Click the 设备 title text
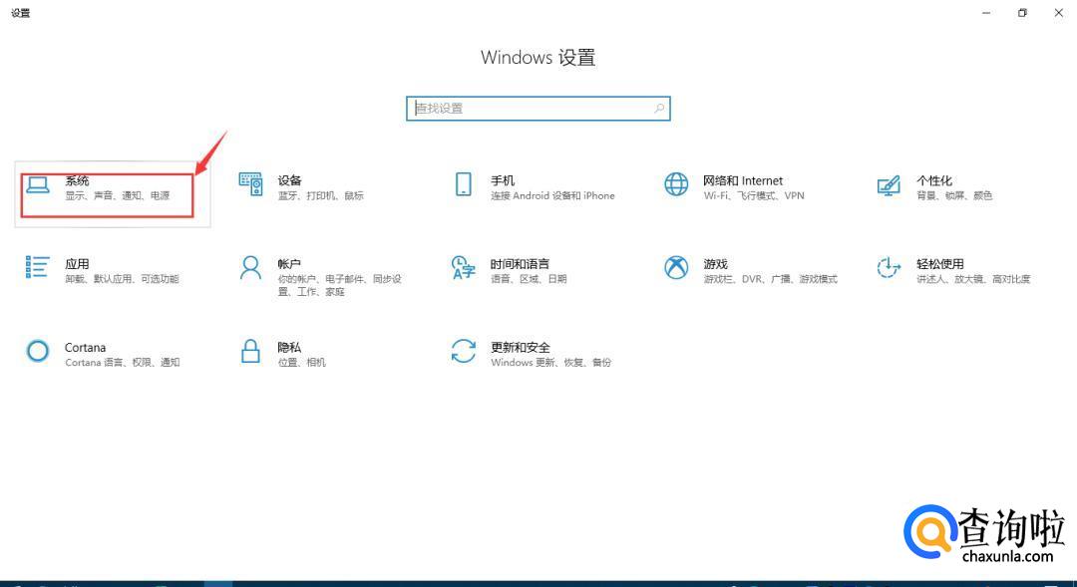Image resolution: width=1077 pixels, height=587 pixels. tap(289, 180)
